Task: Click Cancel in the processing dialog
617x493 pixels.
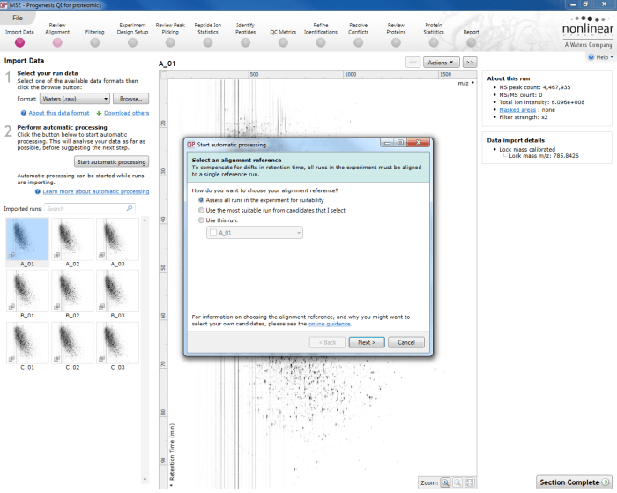Action: pos(406,342)
